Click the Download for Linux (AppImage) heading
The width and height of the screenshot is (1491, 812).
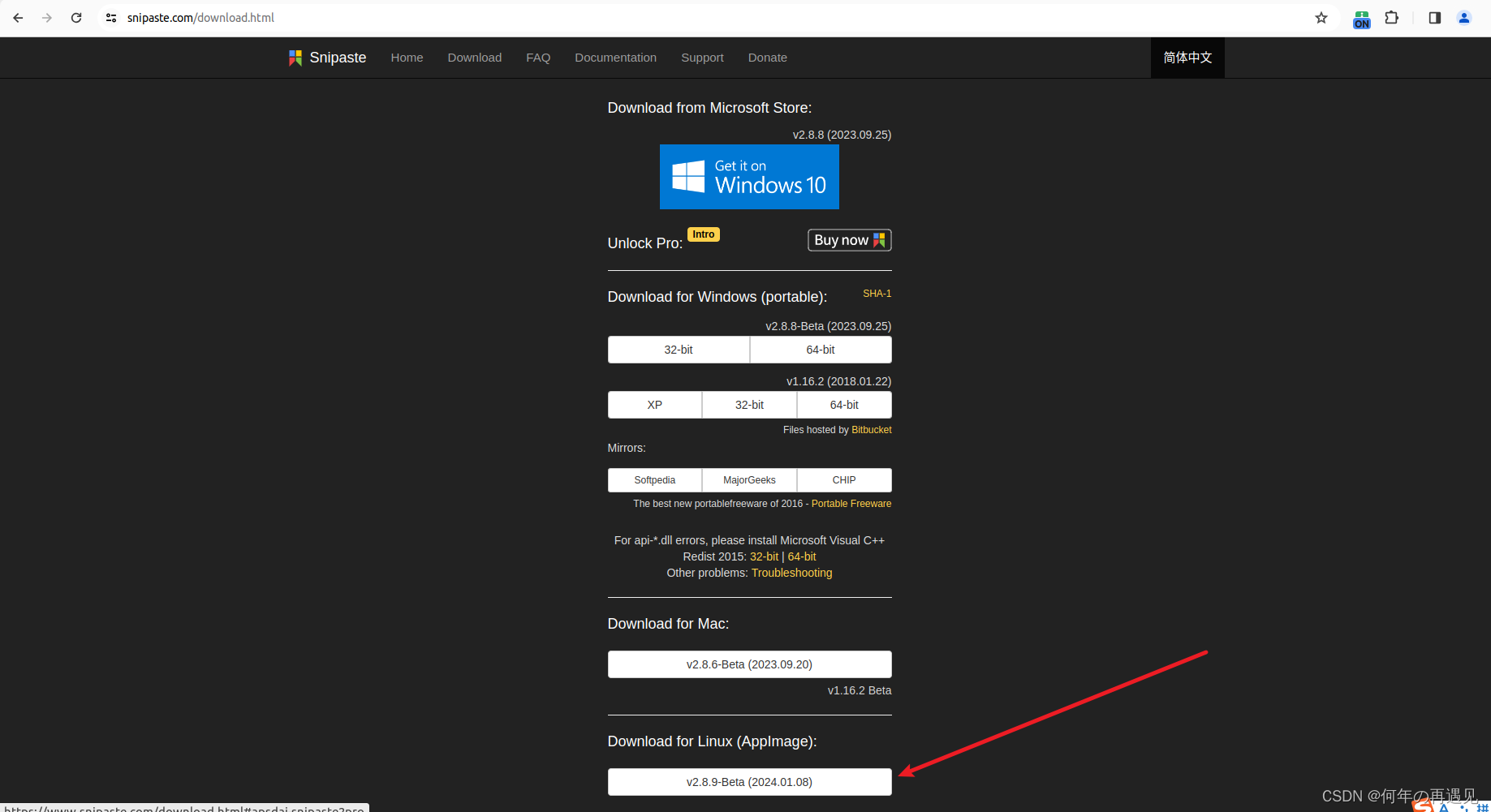[x=712, y=741]
